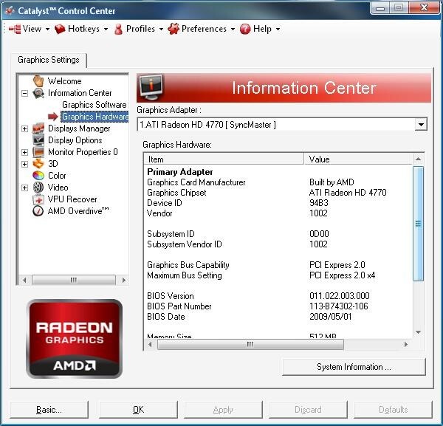Expand the Video tree node

click(x=25, y=188)
